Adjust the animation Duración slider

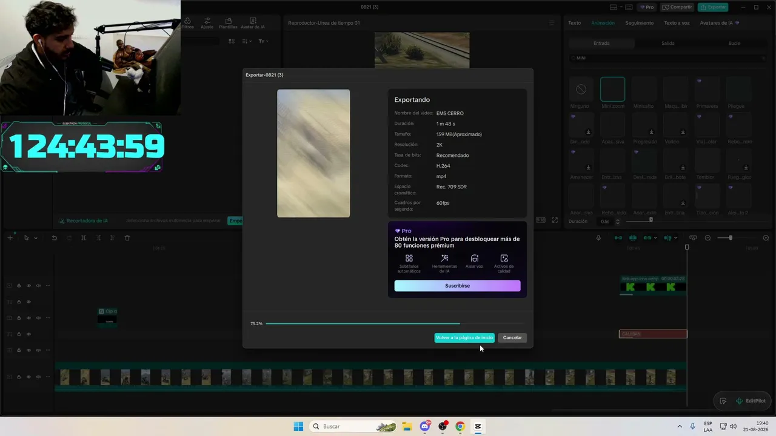pyautogui.click(x=651, y=220)
